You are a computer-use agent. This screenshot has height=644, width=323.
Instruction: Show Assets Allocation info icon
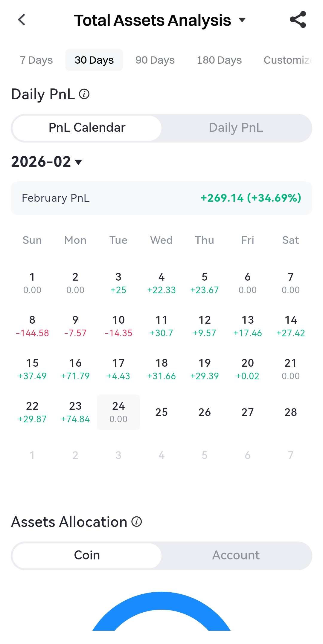tap(137, 522)
